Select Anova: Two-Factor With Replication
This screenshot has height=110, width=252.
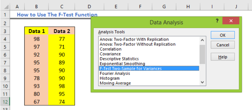tap(134, 39)
